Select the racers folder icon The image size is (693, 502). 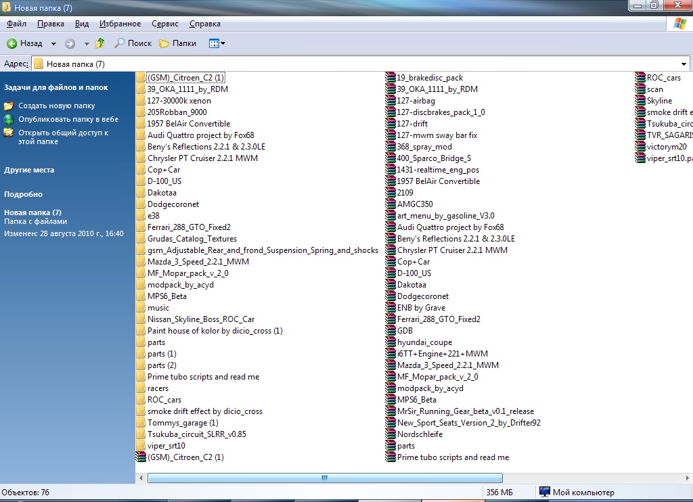[x=141, y=388]
